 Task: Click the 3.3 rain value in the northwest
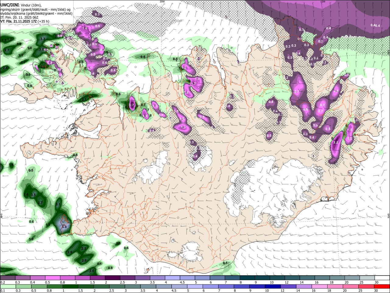(43, 39)
